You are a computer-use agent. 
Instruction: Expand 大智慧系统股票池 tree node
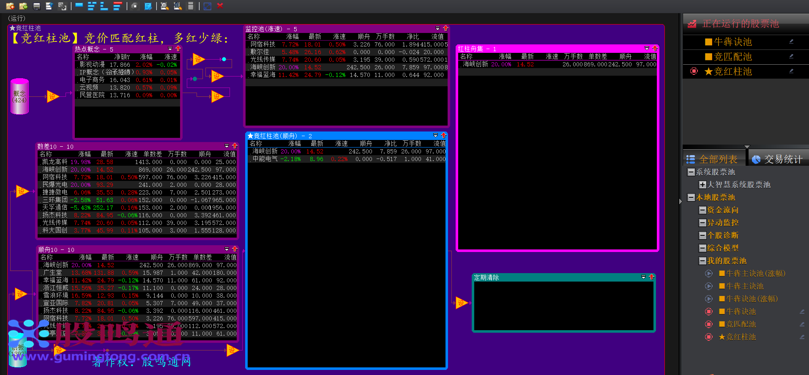pos(702,185)
